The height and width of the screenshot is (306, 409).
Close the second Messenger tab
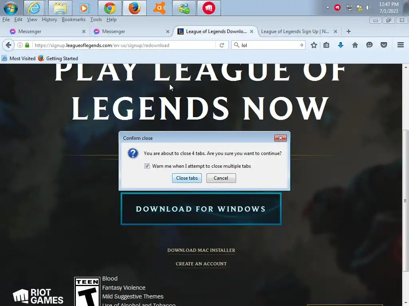(x=167, y=31)
